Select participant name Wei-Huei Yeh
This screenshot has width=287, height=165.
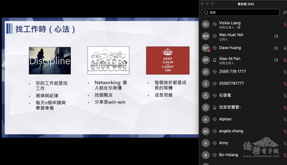231,35
